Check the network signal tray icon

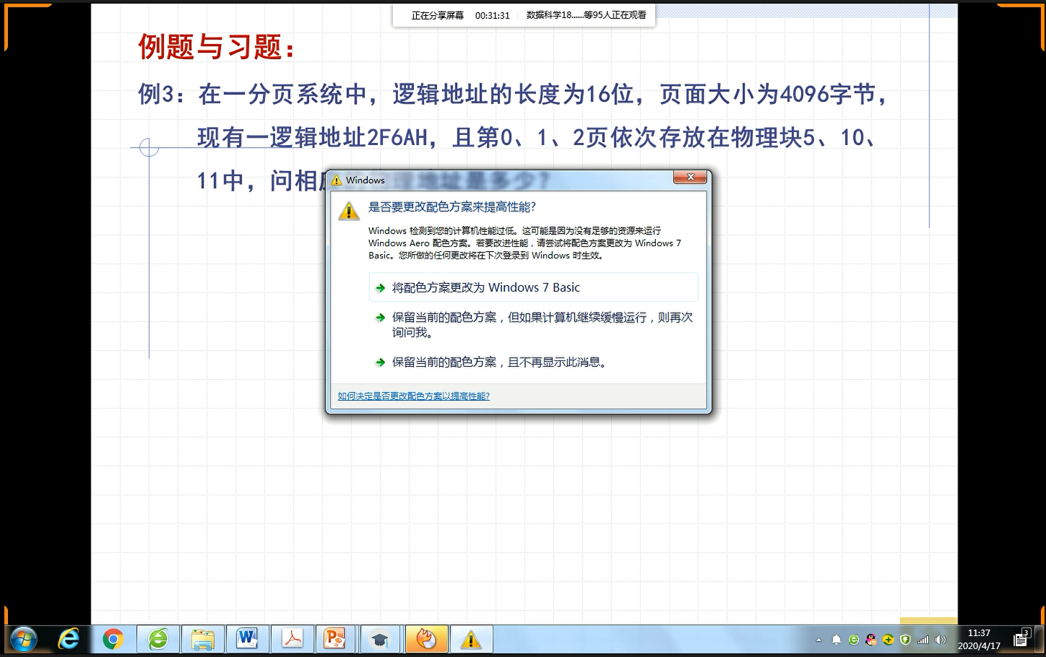click(923, 640)
